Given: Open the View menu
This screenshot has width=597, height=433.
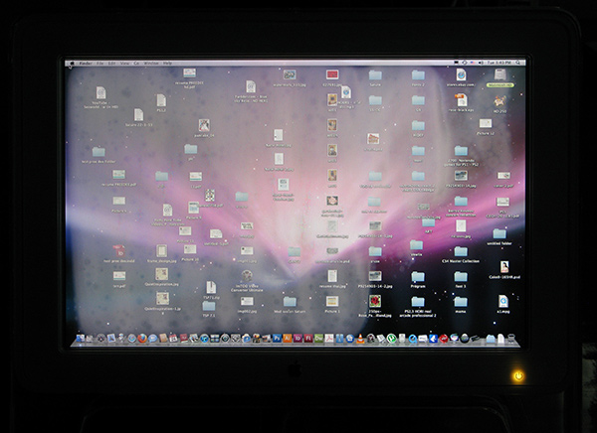Looking at the screenshot, I should coord(125,64).
